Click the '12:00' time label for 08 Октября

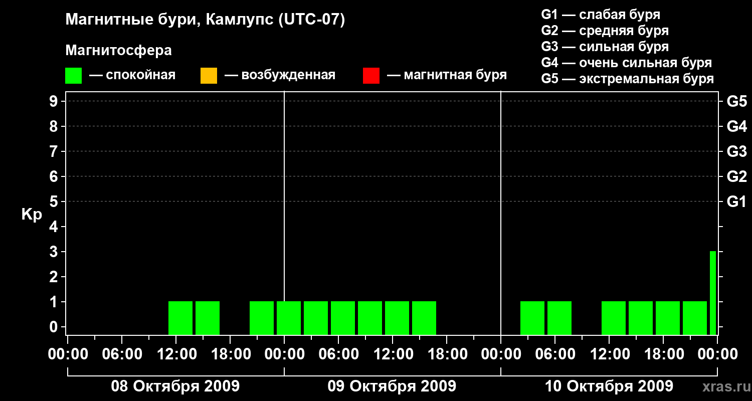(x=176, y=354)
